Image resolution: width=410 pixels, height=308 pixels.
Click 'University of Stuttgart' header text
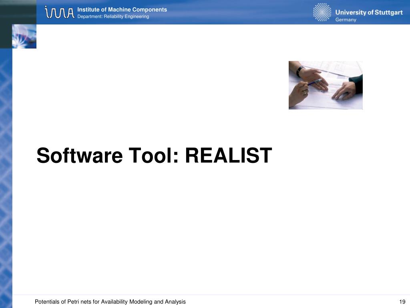[369, 12]
